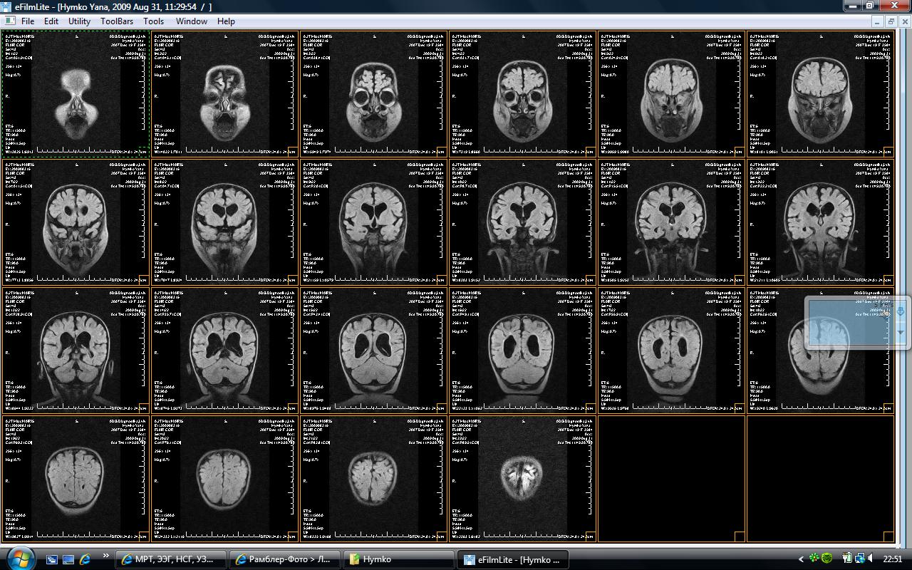Switch to Hymko folder taskbar button
This screenshot has height=570, width=912.
(398, 559)
